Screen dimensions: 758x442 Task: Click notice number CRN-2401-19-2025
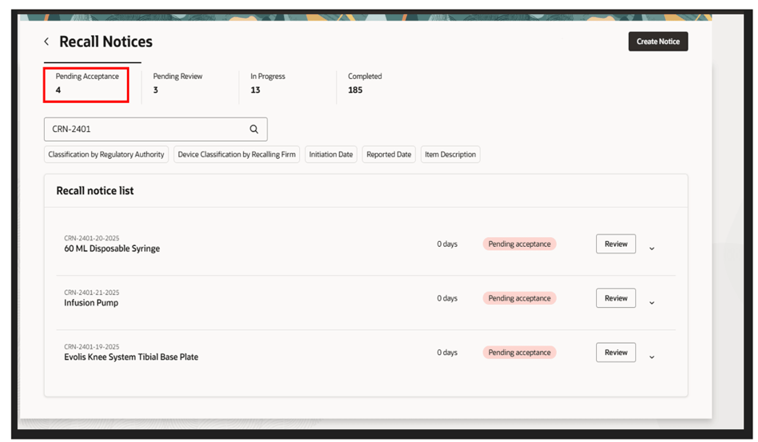tap(91, 347)
